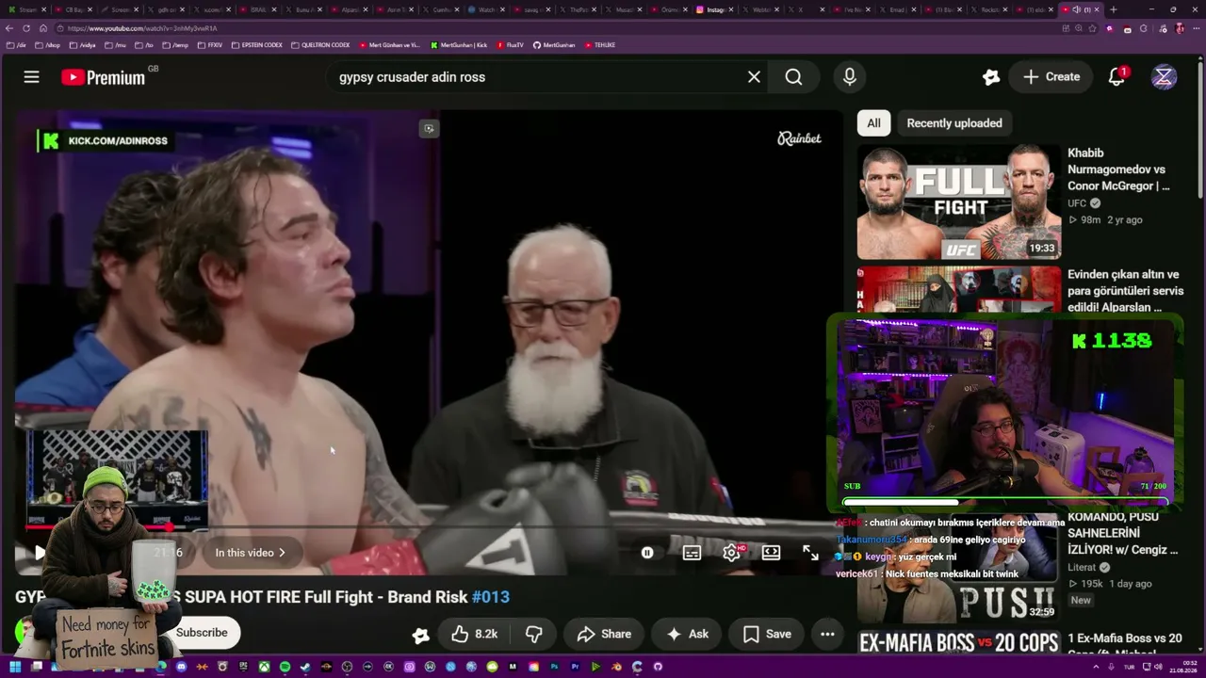Go to YouTube Premium home logo
The image size is (1206, 678).
[104, 77]
